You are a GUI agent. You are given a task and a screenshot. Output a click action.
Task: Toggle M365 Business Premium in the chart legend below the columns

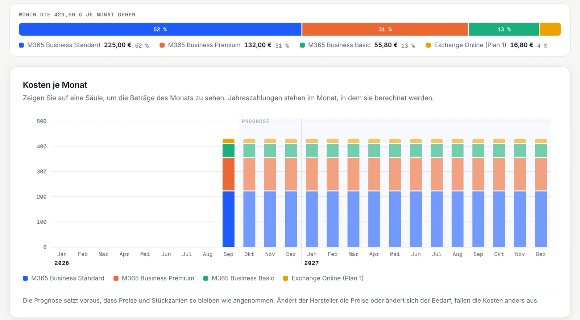tap(154, 278)
